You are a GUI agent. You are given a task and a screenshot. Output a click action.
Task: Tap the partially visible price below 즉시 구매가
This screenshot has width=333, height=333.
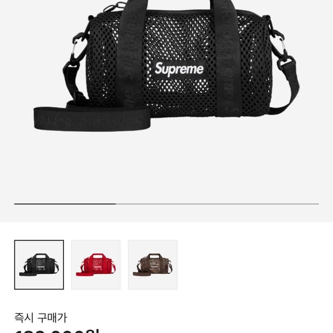[x=57, y=331]
